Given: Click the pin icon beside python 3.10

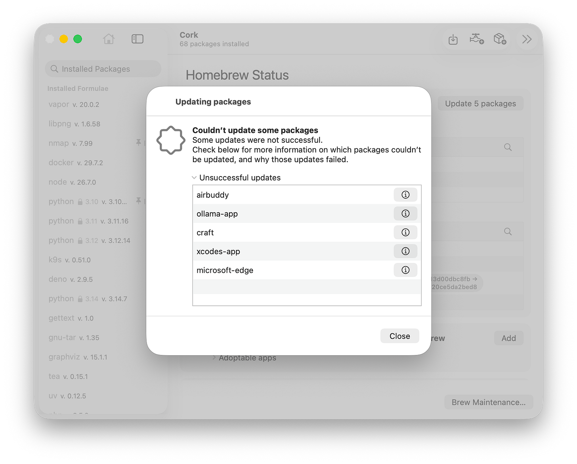Looking at the screenshot, I should pos(138,201).
